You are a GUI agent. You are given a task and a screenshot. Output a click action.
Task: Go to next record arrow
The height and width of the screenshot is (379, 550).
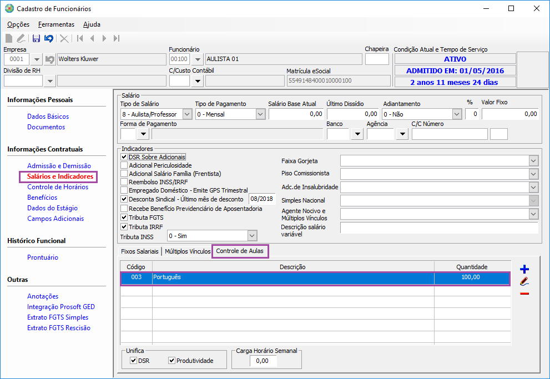104,38
